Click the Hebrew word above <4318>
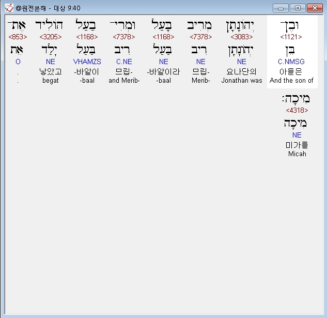This screenshot has width=327, height=318. [295, 99]
